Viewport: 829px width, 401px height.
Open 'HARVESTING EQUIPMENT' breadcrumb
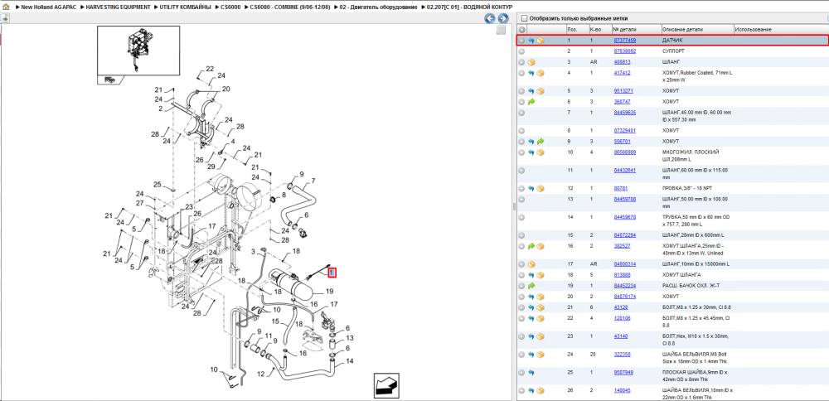[118, 7]
